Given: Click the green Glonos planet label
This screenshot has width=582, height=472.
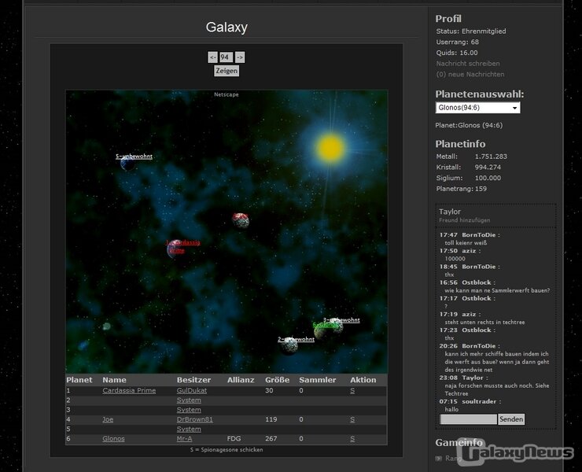Looking at the screenshot, I should click(325, 325).
